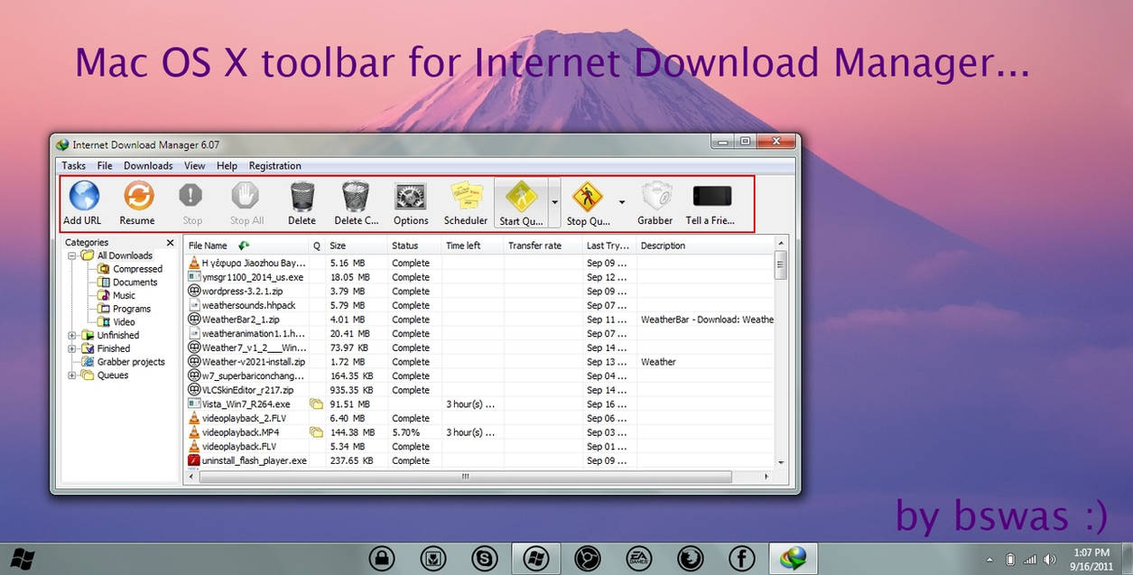Click the scroll down arrow of the download list
Screen dimensions: 1133x575
781,461
